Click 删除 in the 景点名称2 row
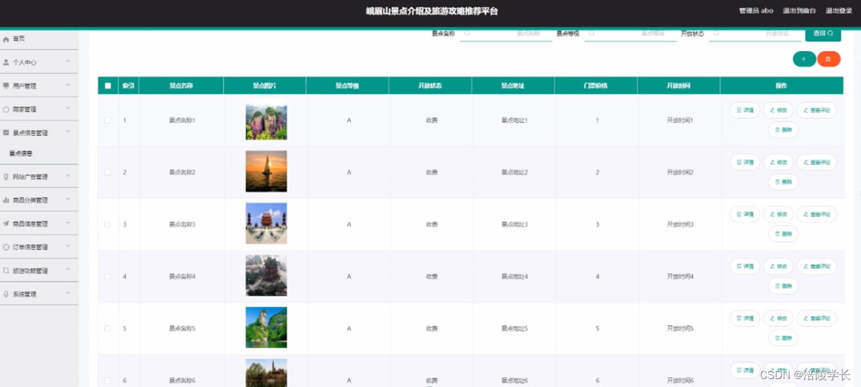 click(x=783, y=181)
